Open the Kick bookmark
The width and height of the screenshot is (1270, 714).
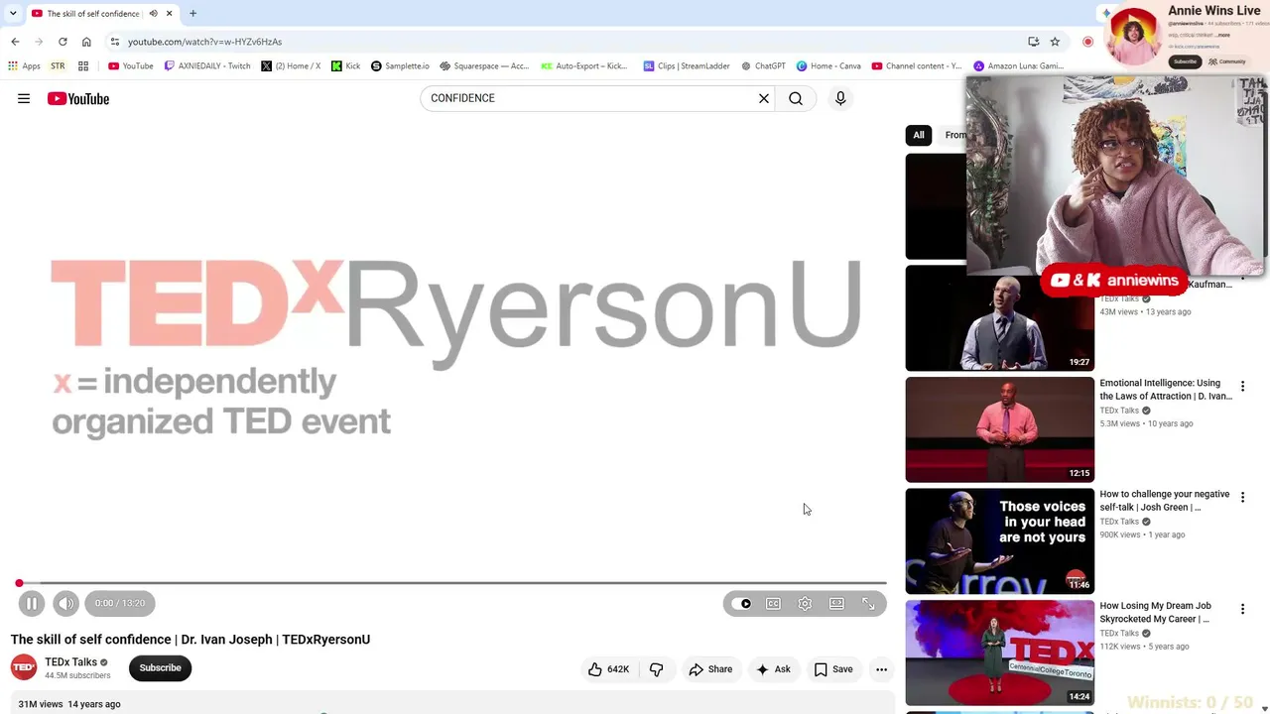(x=346, y=66)
